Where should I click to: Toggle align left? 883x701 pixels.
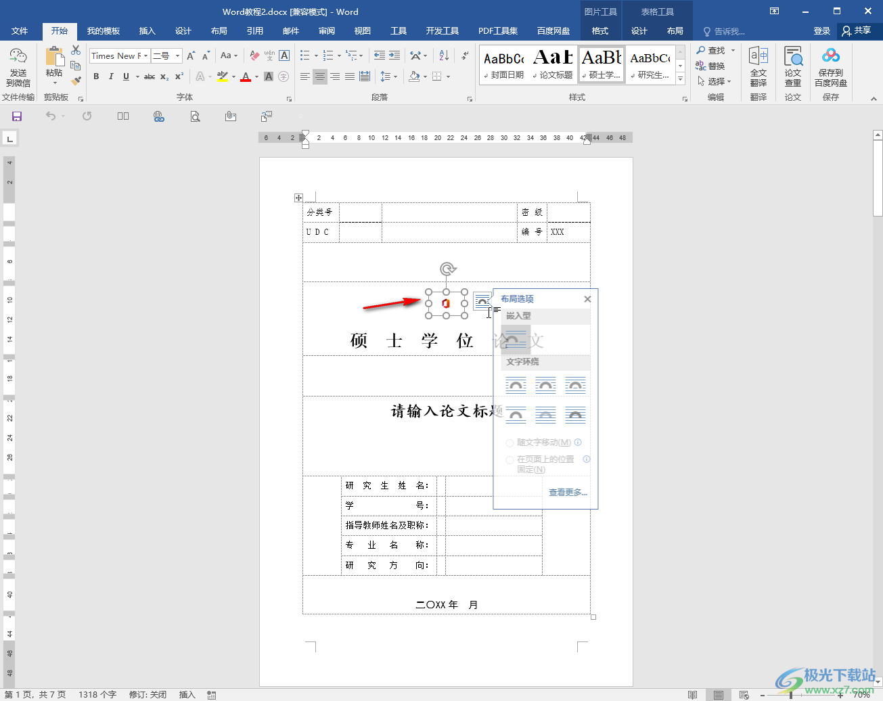click(305, 76)
